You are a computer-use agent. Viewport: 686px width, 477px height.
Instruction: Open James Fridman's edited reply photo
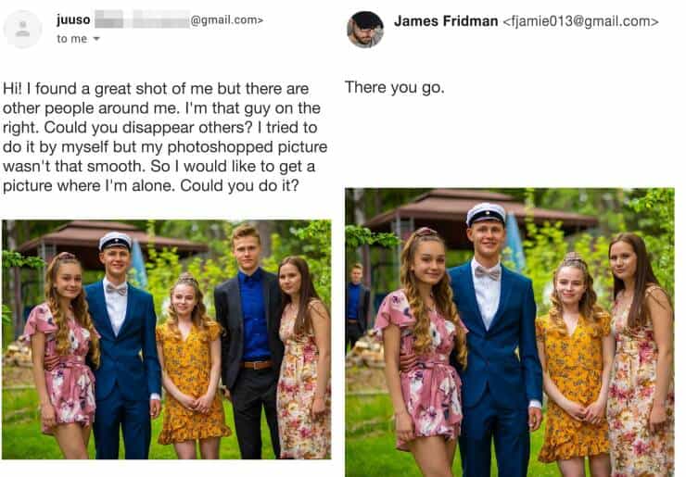point(509,332)
